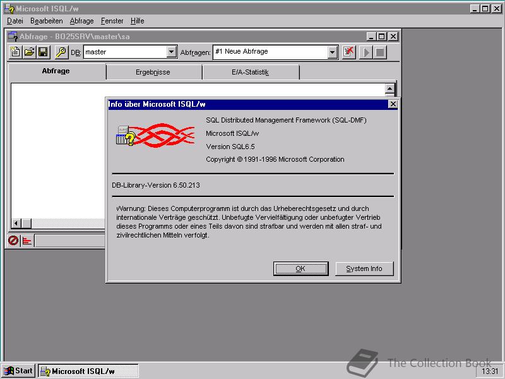Execute the query with the green play icon
Screen dimensions: 505x379
tap(366, 52)
